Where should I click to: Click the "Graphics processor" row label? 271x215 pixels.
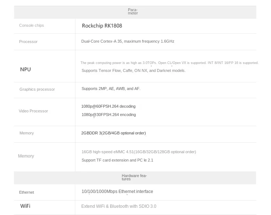[37, 89]
